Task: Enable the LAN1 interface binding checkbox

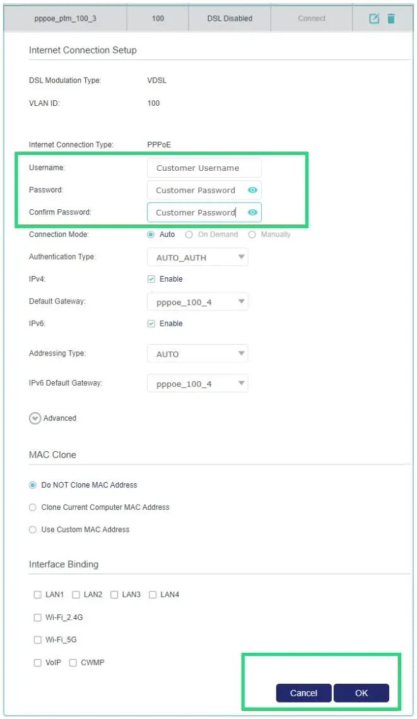Action: click(x=37, y=594)
